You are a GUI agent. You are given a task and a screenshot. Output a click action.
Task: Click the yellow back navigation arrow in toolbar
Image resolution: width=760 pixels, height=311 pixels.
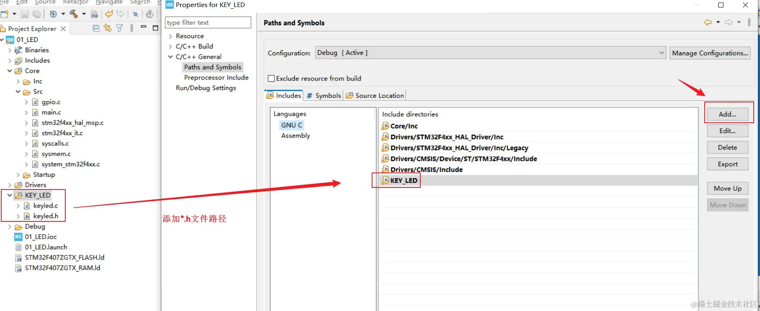(x=109, y=14)
